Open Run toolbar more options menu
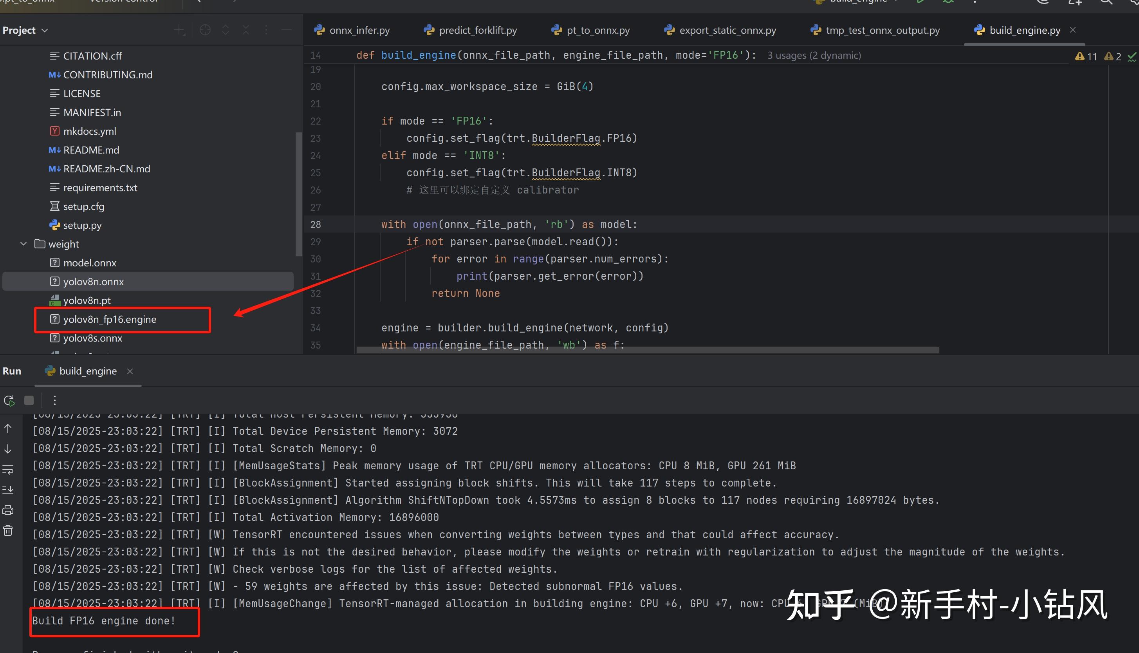Viewport: 1139px width, 653px height. (55, 400)
